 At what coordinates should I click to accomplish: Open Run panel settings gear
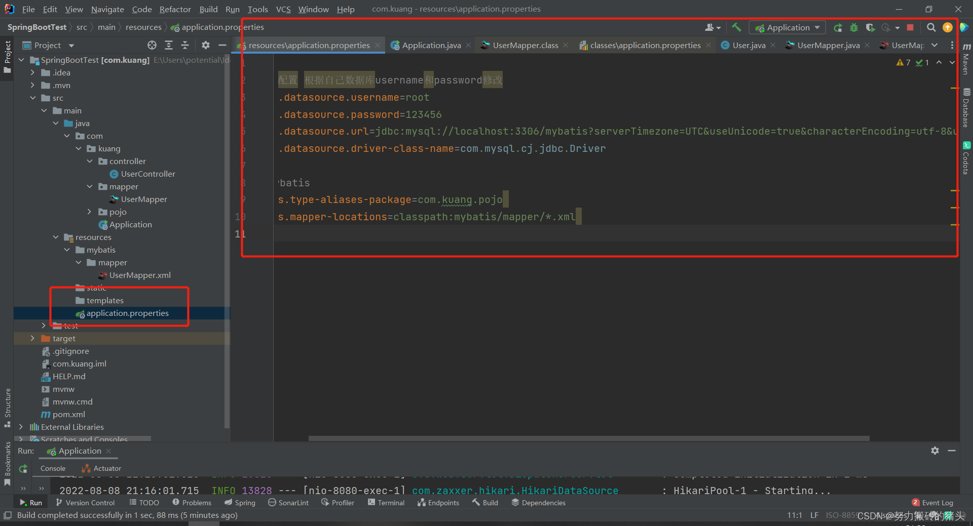click(x=935, y=451)
